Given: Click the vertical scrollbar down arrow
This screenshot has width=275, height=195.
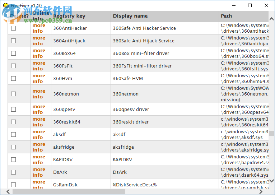Looking at the screenshot, I should click(x=271, y=181).
